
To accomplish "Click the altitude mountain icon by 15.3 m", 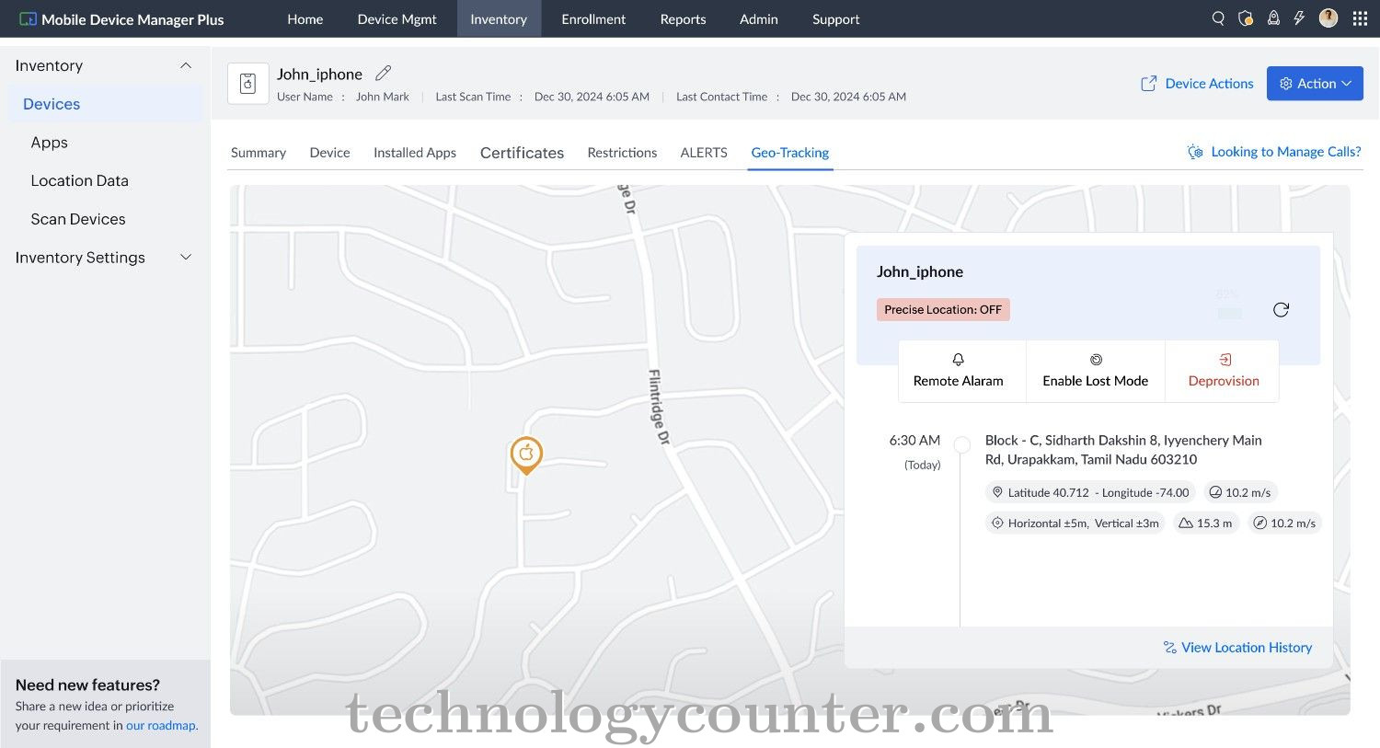I will (1186, 523).
